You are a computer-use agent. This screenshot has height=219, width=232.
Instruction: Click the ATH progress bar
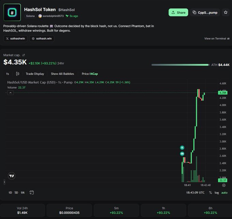click(x=180, y=65)
